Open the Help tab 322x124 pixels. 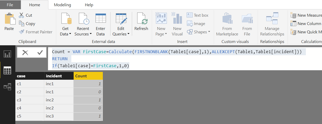tap(89, 5)
